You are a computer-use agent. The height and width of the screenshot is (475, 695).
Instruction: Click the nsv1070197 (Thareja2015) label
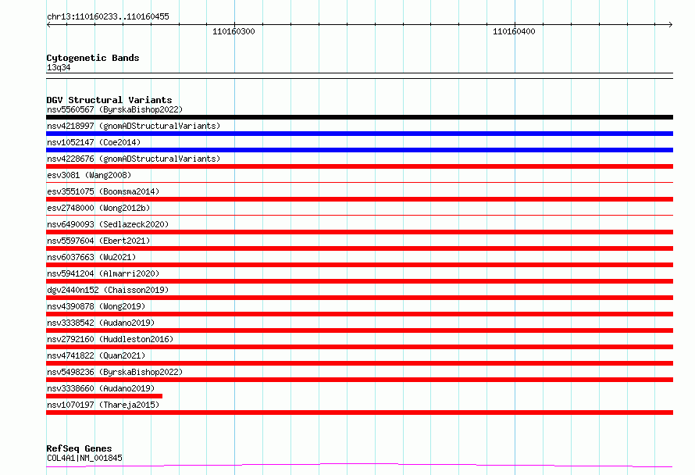tap(103, 405)
